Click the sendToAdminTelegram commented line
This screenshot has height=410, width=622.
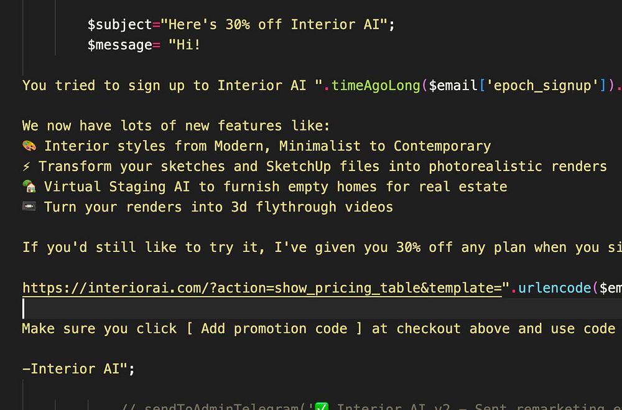coord(371,406)
